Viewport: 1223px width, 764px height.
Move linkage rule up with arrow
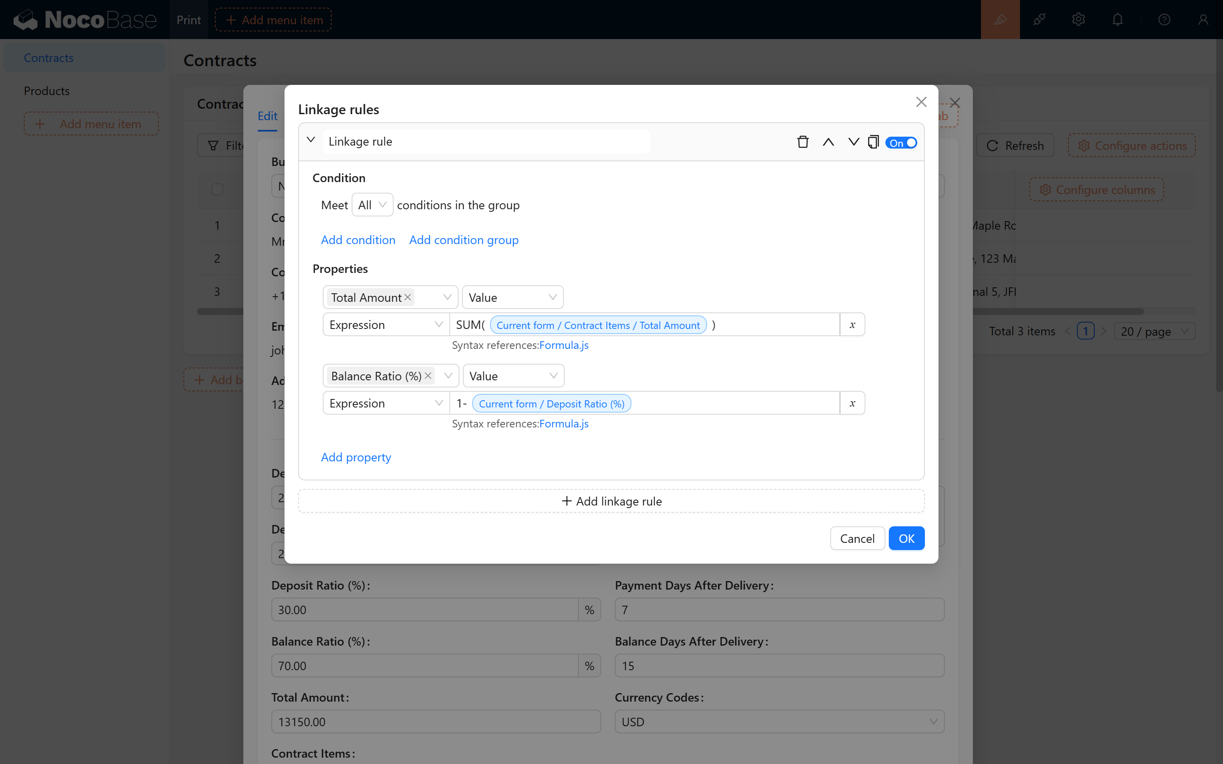[828, 142]
